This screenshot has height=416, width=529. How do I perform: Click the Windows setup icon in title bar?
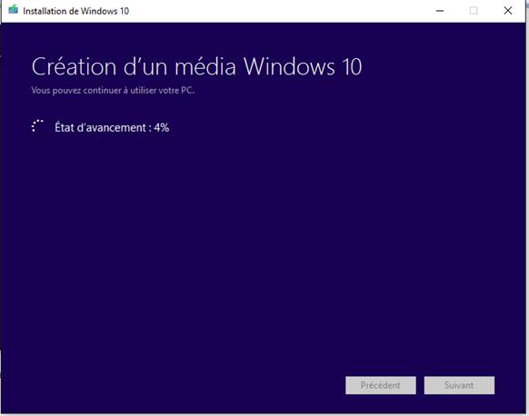pyautogui.click(x=13, y=10)
